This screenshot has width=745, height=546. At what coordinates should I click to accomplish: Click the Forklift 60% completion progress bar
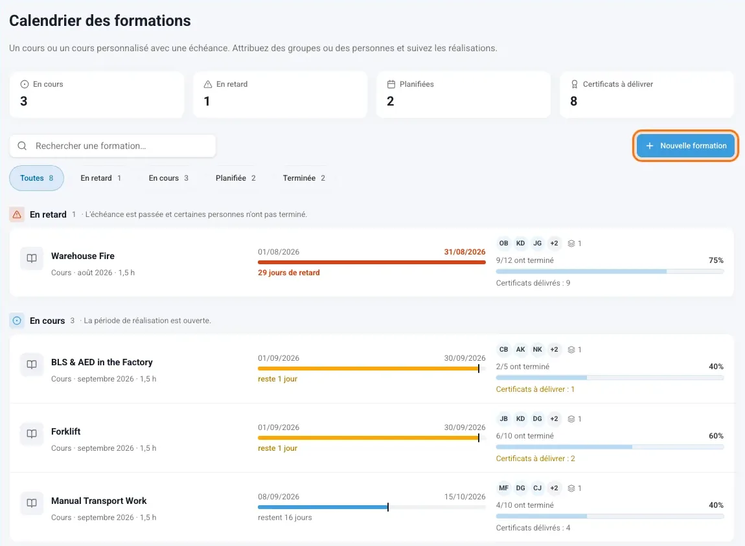click(x=610, y=447)
